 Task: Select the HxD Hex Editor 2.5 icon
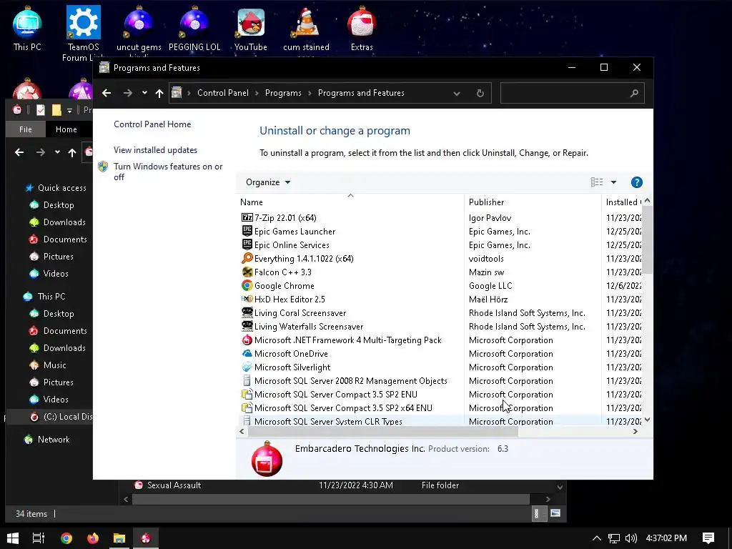(247, 299)
